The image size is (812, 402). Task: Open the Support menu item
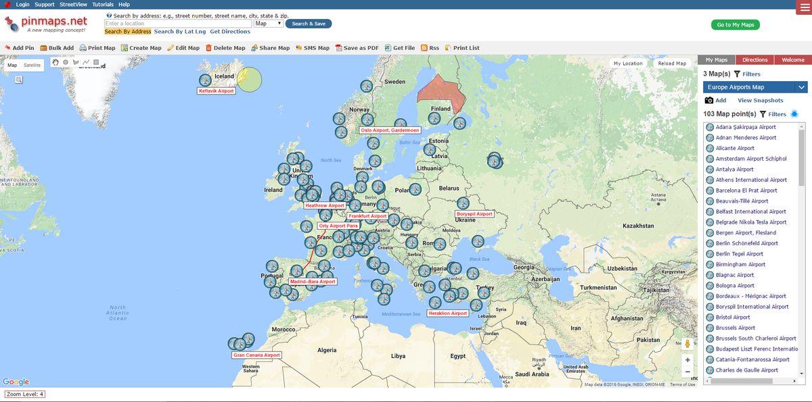click(x=45, y=4)
